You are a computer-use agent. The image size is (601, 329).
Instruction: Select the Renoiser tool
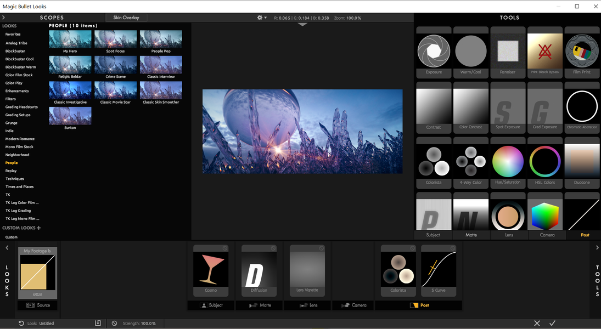(508, 53)
